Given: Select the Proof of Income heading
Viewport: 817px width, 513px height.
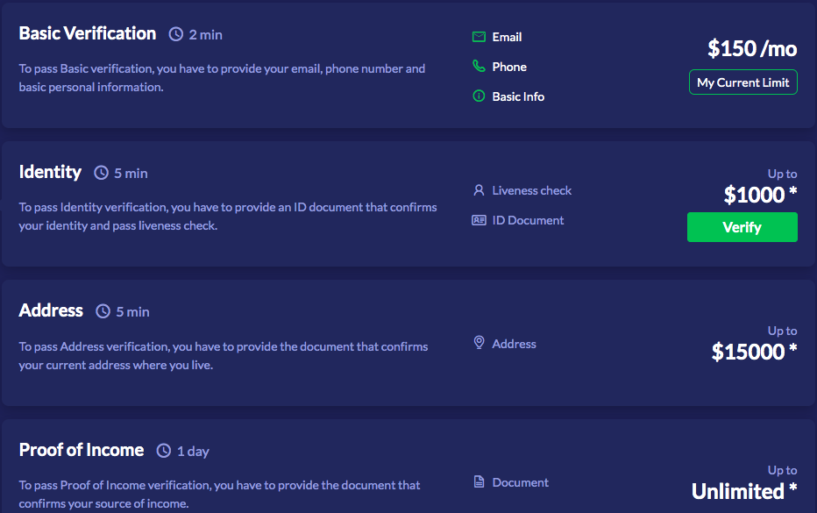Looking at the screenshot, I should 82,450.
